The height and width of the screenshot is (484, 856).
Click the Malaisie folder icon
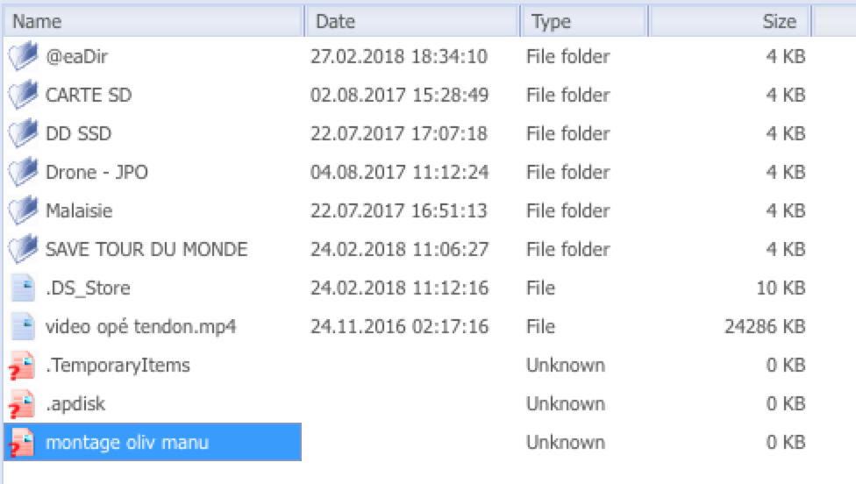tap(22, 211)
